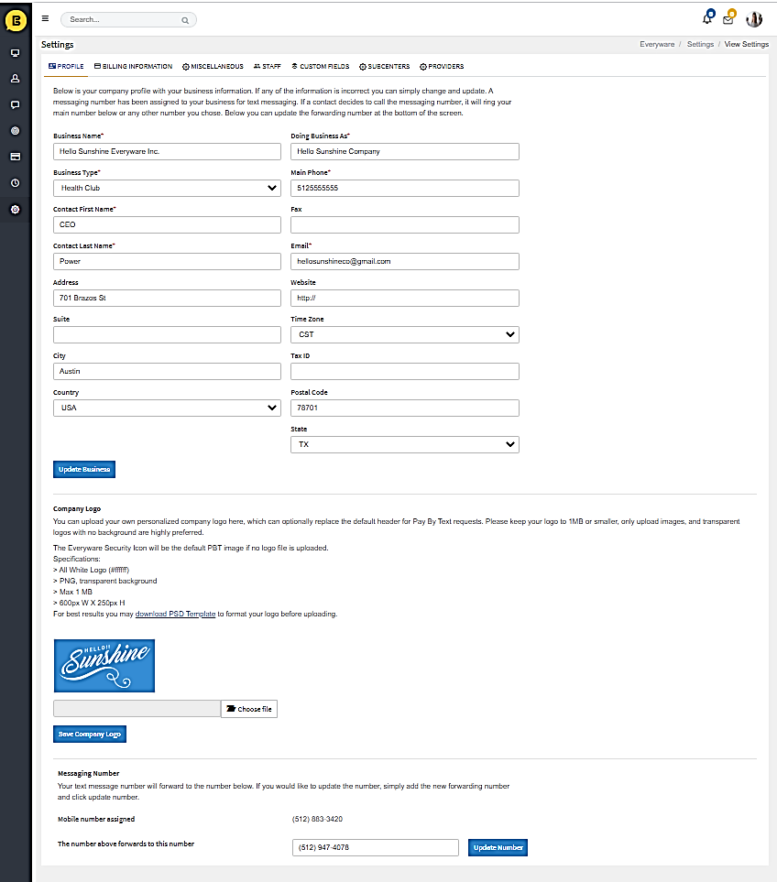
Task: Open the history clock icon in sidebar
Action: [16, 183]
